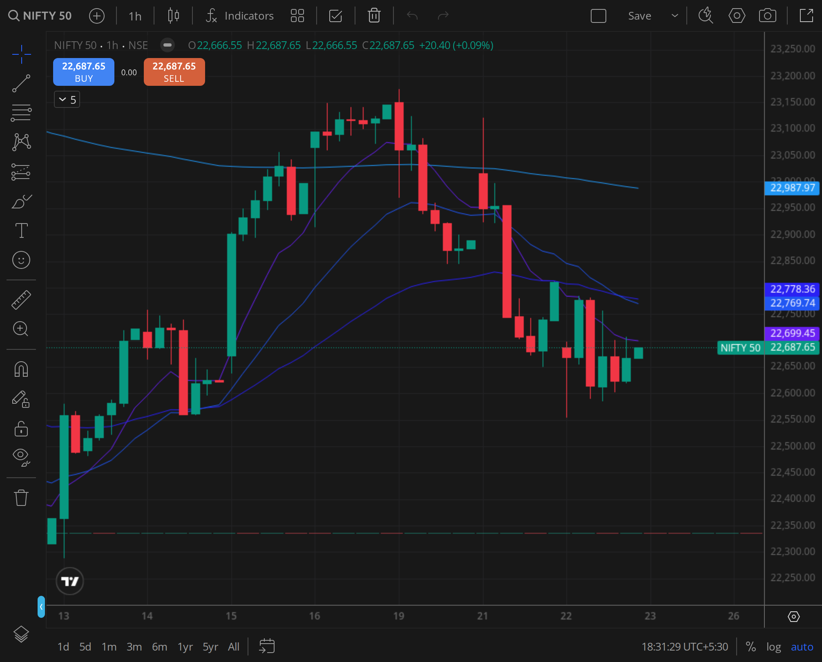Toggle log scale mode
Viewport: 822px width, 662px height.
(x=773, y=646)
